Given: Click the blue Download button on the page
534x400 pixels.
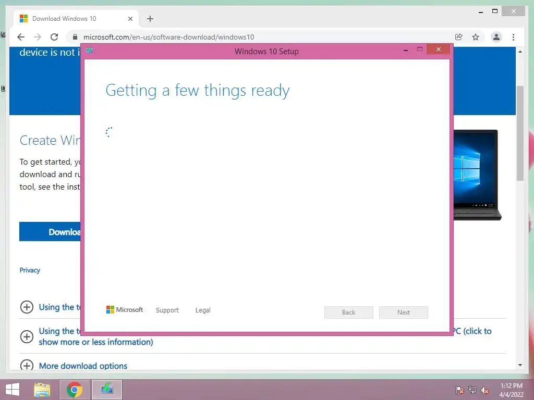Looking at the screenshot, I should tap(50, 232).
